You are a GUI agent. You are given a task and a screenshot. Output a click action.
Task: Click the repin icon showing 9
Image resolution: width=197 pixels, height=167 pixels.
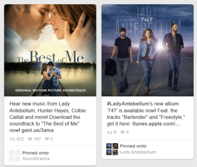(110, 132)
